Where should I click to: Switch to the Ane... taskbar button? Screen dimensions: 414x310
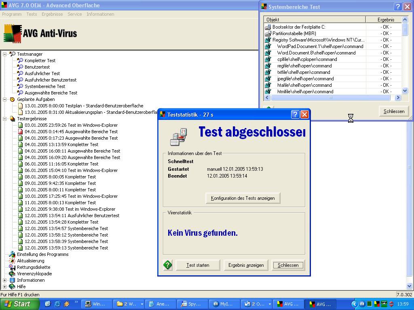coord(161,304)
